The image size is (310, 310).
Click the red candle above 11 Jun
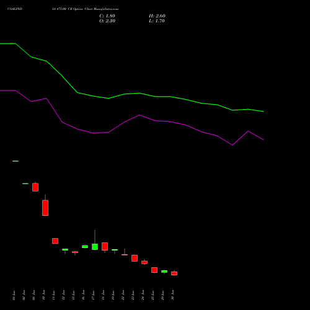tap(55, 241)
